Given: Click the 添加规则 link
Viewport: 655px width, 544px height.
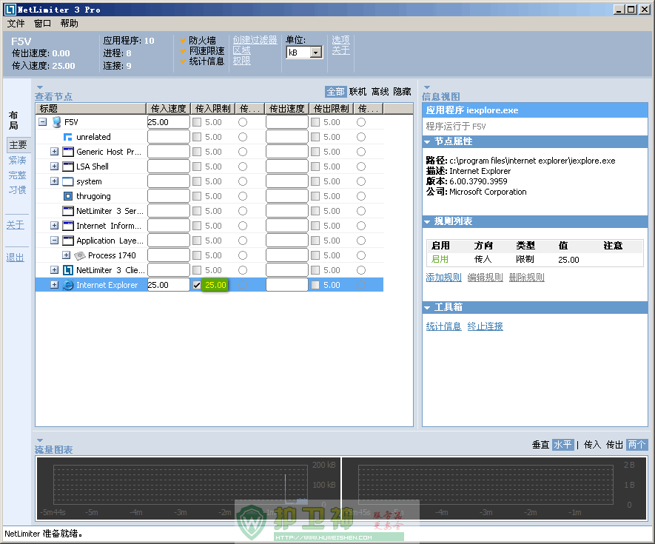Looking at the screenshot, I should (443, 278).
